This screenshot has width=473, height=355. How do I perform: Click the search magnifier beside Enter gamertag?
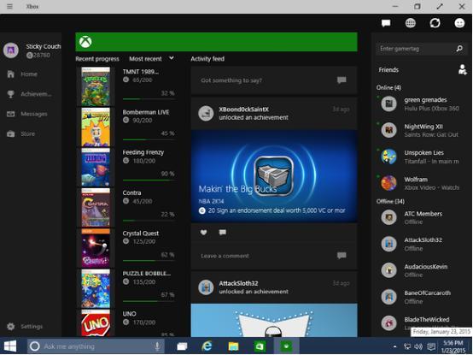(459, 49)
